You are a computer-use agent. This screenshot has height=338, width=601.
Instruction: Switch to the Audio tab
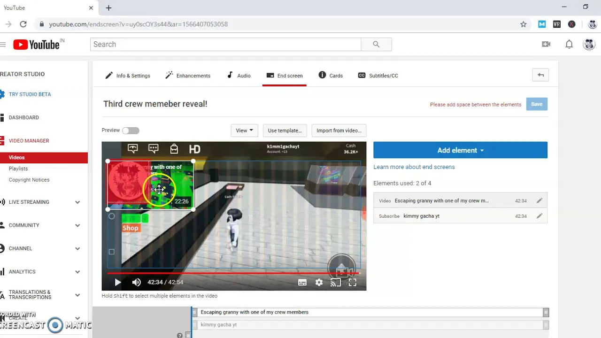coord(239,76)
